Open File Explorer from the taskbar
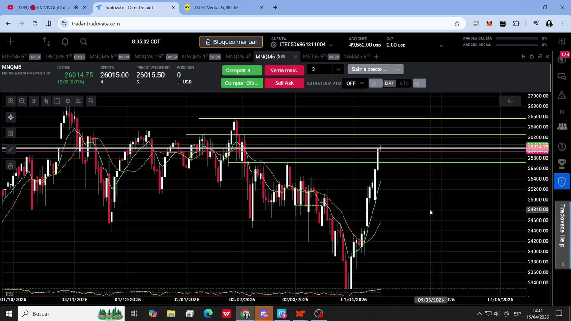 point(171,314)
